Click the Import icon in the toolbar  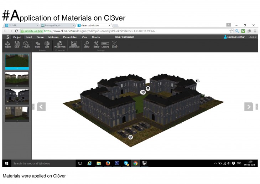[8, 44]
